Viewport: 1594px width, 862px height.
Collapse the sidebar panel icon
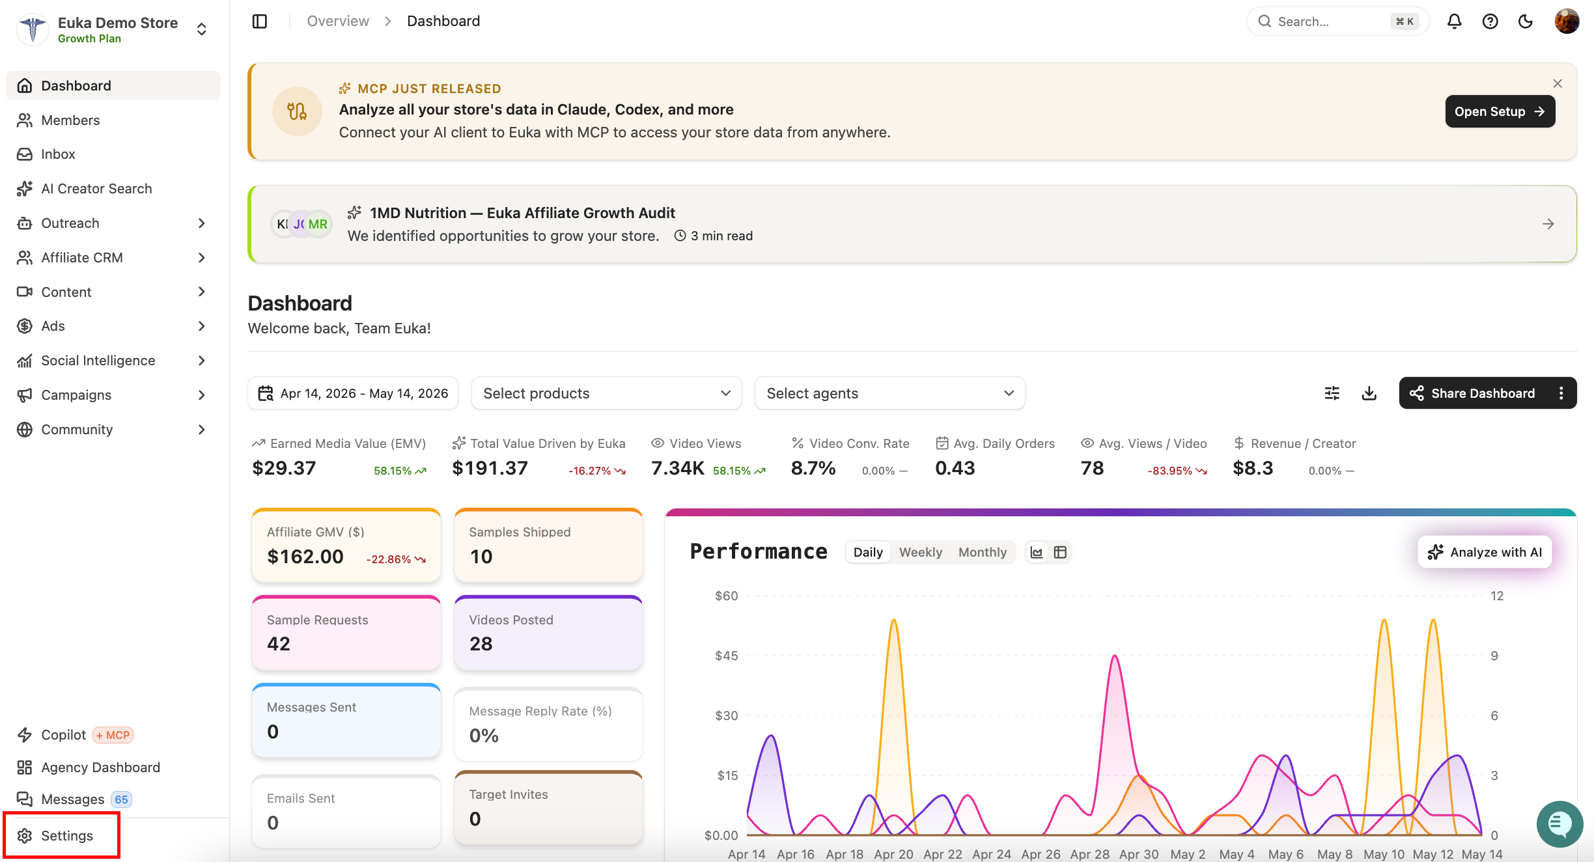pos(259,21)
